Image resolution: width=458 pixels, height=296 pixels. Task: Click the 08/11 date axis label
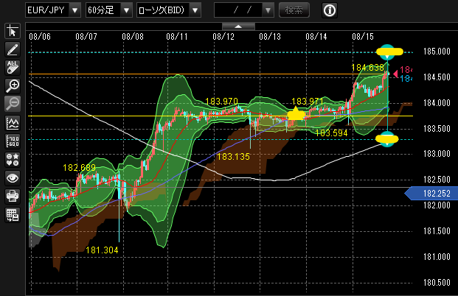pyautogui.click(x=177, y=37)
